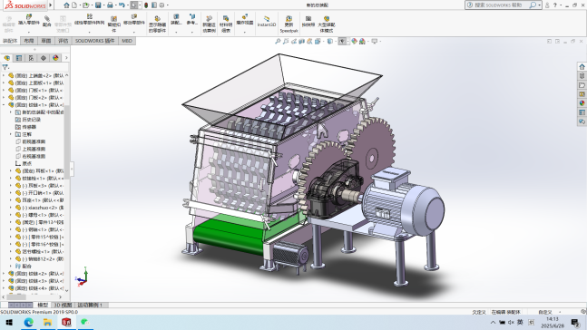Open dropdown arrow under 插入零部件
Screen dimensions: 587x330
[x=29, y=32]
